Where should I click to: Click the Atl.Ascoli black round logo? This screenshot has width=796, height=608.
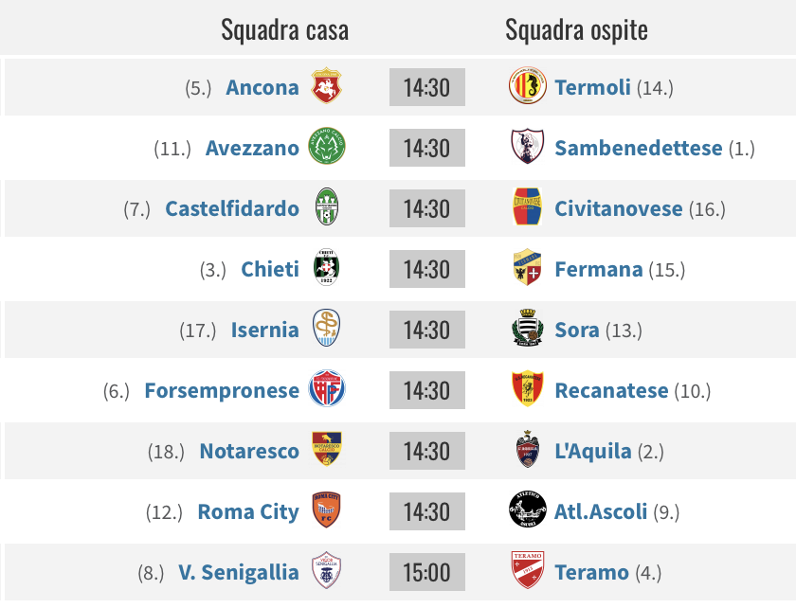(528, 510)
